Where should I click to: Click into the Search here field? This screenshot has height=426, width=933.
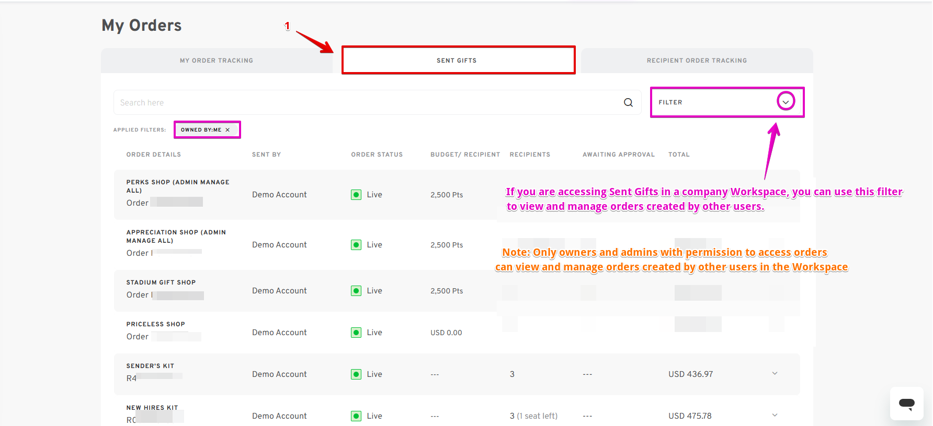click(x=366, y=103)
